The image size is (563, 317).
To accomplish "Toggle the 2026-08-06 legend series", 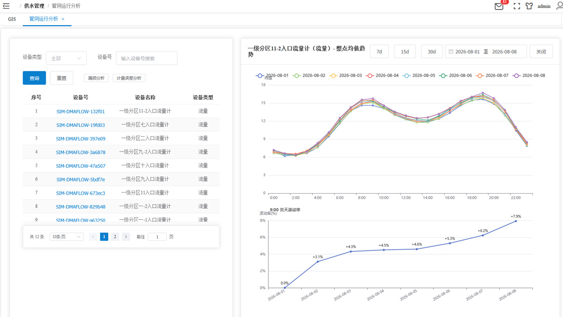I will (x=455, y=75).
